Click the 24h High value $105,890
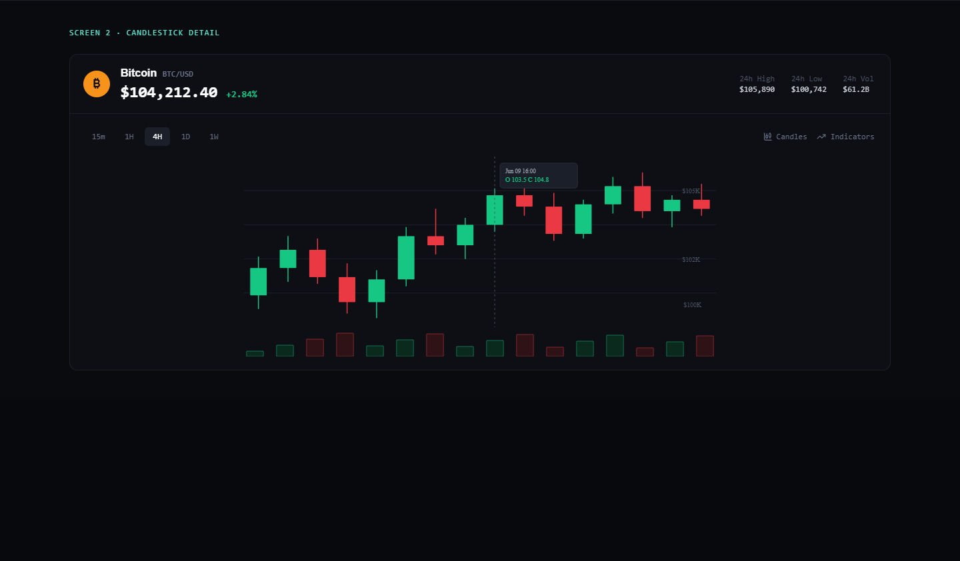This screenshot has width=960, height=561. pos(757,89)
